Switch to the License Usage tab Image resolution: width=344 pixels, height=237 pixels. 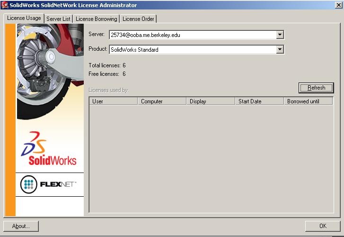coord(24,18)
